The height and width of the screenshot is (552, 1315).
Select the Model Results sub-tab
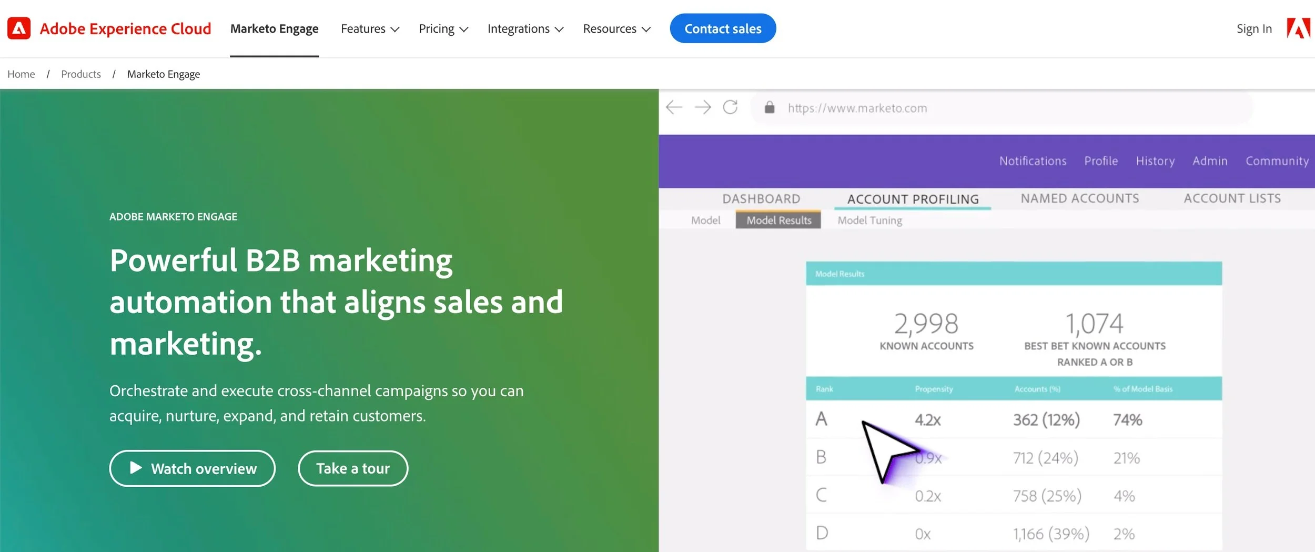[x=778, y=220]
